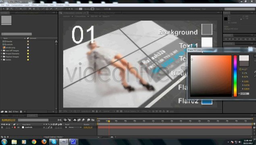Select the Rectangle shape tool
This screenshot has height=145, width=256.
30,9
